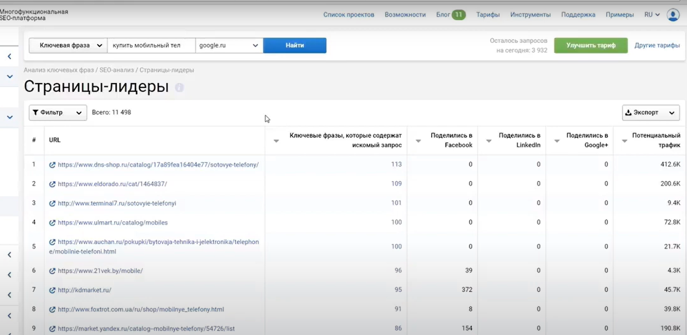This screenshot has height=335, width=687.
Task: Click external link icon for 21vek.by row
Action: tap(52, 271)
